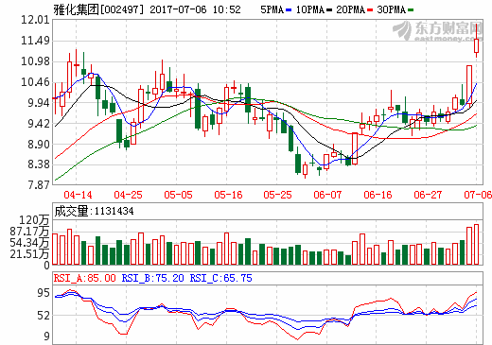This screenshot has height=345, width=492.
Task: Click the black 10PMA legend color dash
Action: 329,10
